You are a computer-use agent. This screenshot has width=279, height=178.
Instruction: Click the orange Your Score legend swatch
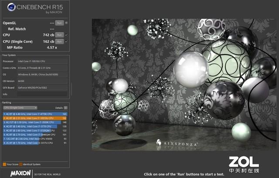point(4,164)
